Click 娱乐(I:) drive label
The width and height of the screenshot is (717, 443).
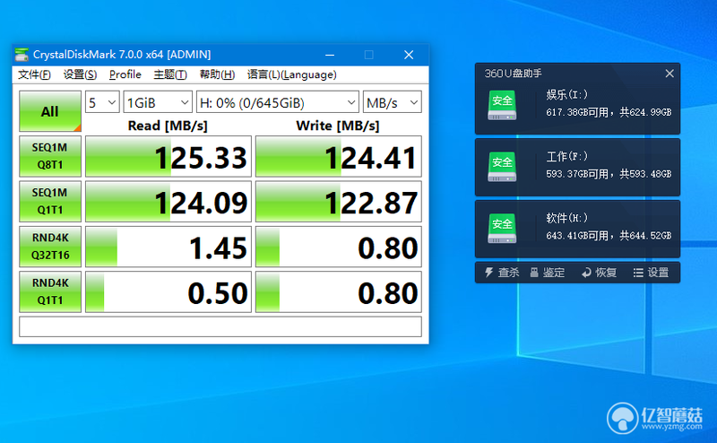click(x=566, y=95)
